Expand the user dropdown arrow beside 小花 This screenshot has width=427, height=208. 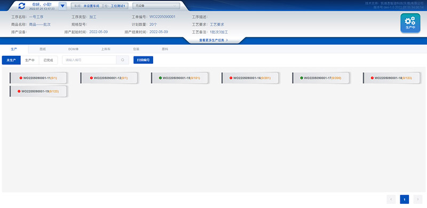click(62, 6)
